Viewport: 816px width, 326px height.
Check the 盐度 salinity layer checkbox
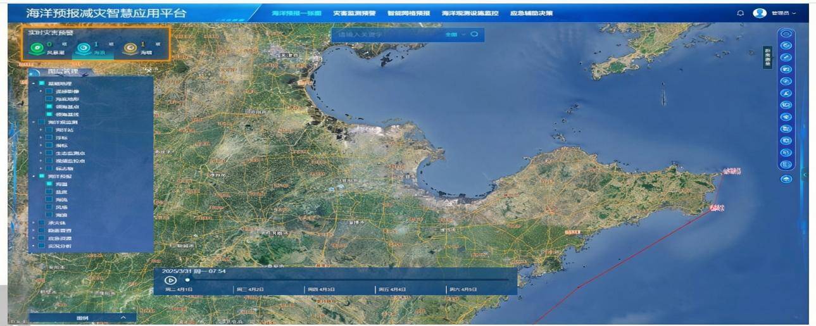49,192
